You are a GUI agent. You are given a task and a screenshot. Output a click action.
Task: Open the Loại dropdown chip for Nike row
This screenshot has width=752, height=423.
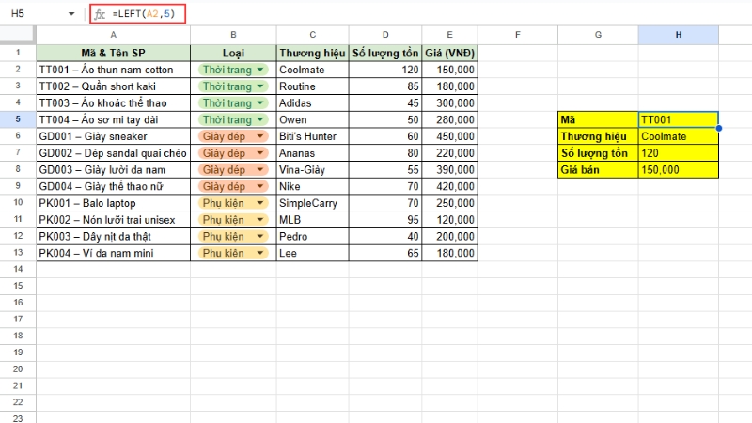(258, 186)
